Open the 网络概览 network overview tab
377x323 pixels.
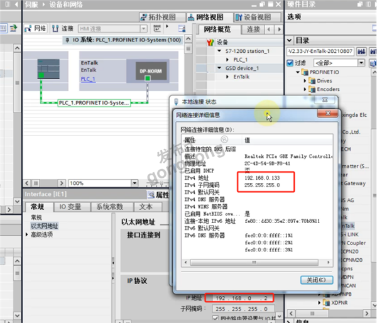[217, 30]
